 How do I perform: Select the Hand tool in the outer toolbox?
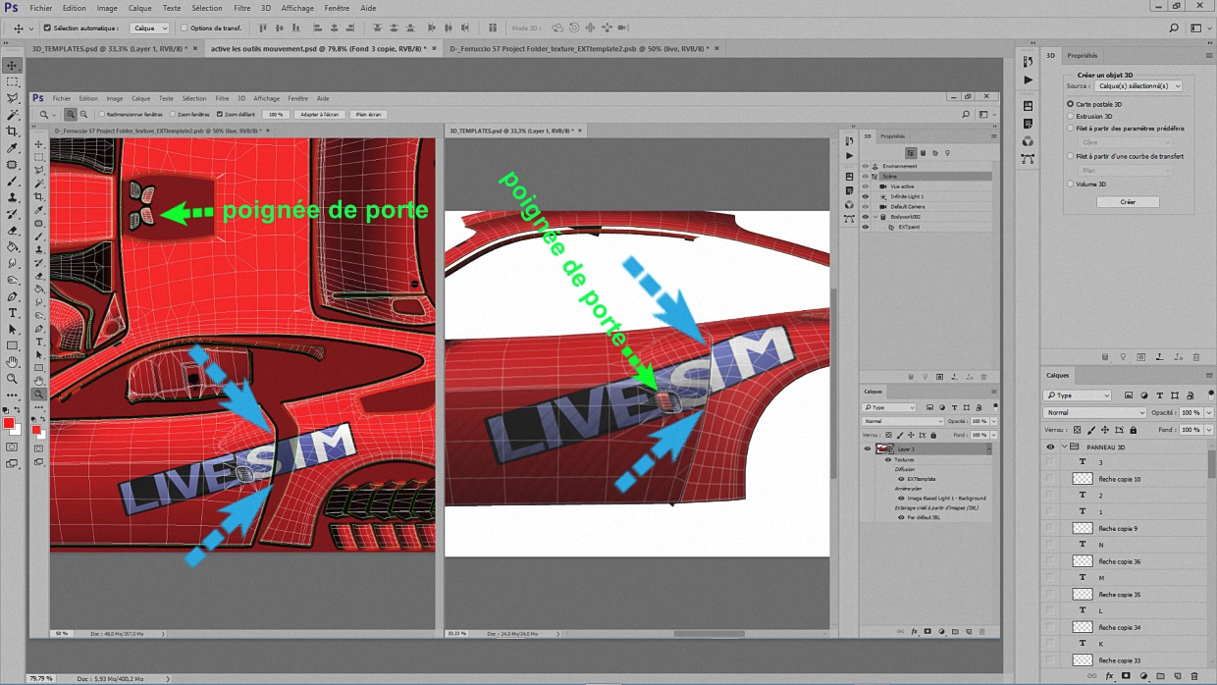(13, 362)
